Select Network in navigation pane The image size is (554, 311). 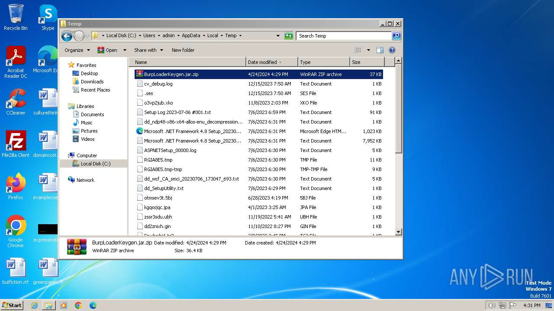click(x=85, y=180)
